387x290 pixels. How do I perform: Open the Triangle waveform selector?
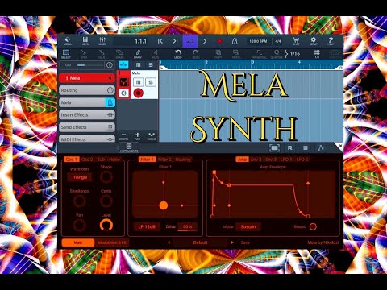[x=79, y=177]
